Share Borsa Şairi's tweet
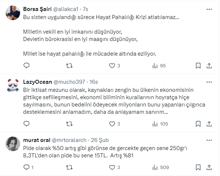220x176 pixels. [x=209, y=66]
